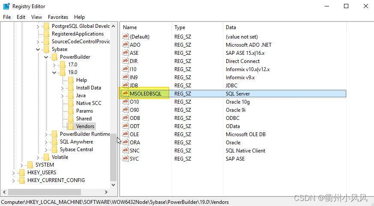374x206 pixels.
Task: Open the Help menu
Action: click(x=79, y=17)
